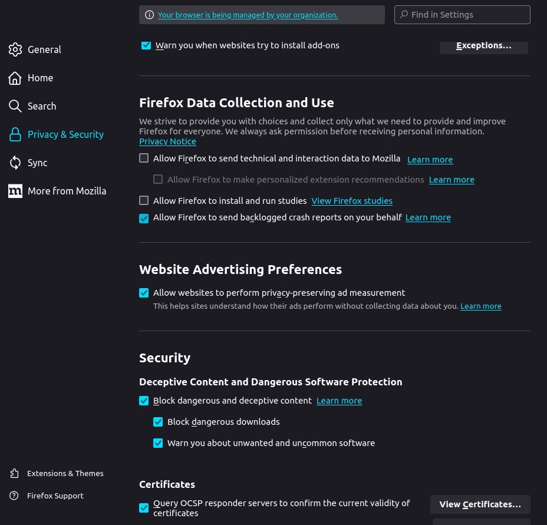Click the Privacy & Security lock icon
This screenshot has width=547, height=525.
point(15,134)
